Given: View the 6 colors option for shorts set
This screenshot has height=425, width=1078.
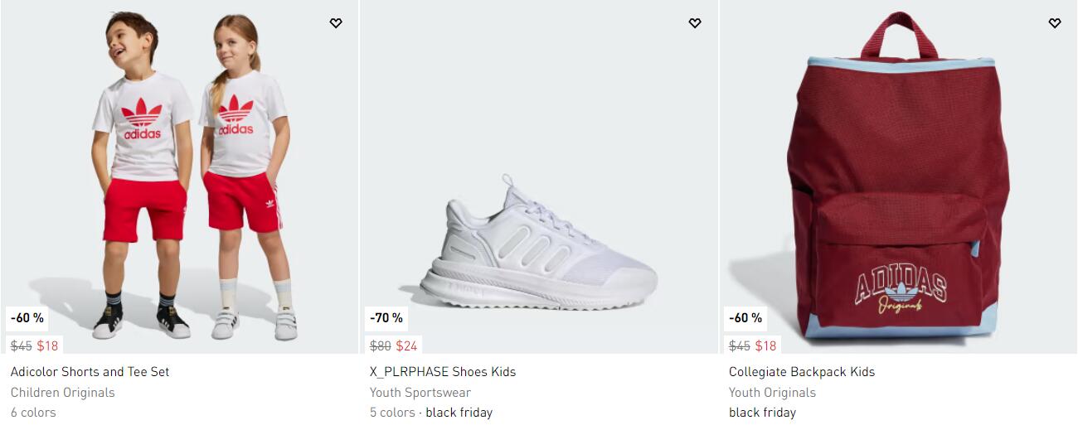Looking at the screenshot, I should pyautogui.click(x=33, y=413).
